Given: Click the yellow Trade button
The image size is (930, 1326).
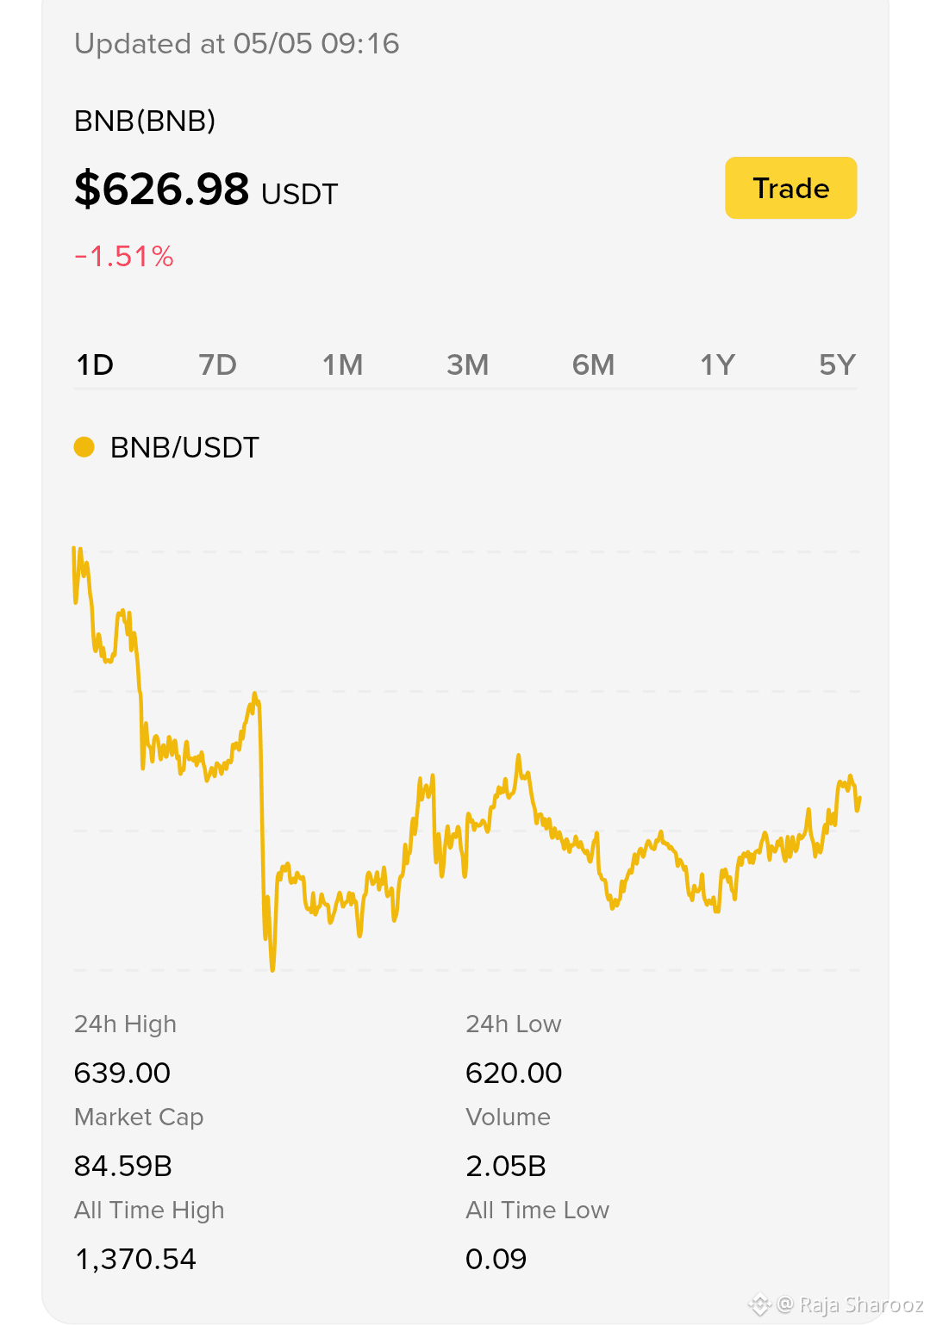Looking at the screenshot, I should click(x=790, y=188).
